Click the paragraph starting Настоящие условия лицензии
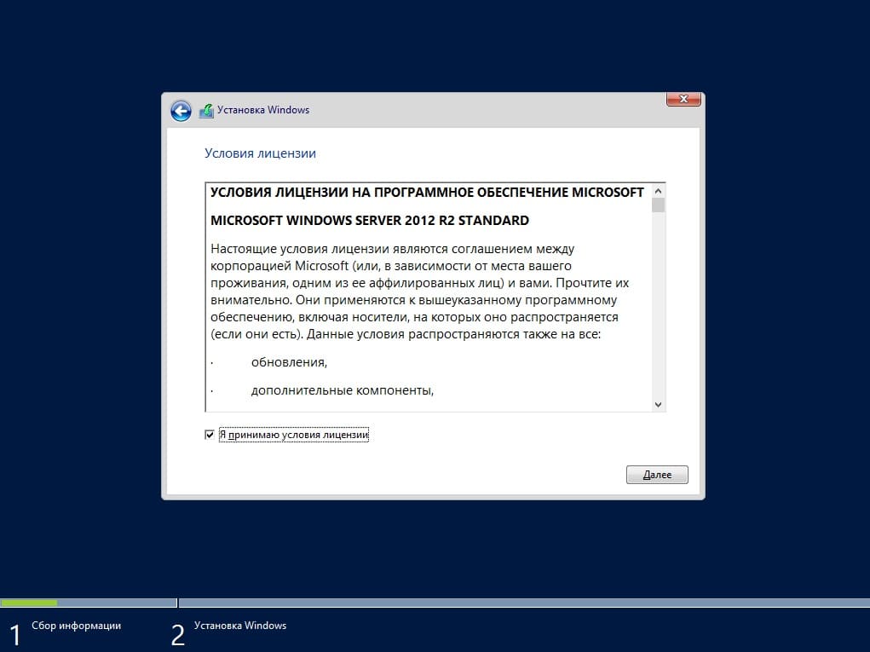Viewport: 870px width, 652px height. tap(419, 291)
